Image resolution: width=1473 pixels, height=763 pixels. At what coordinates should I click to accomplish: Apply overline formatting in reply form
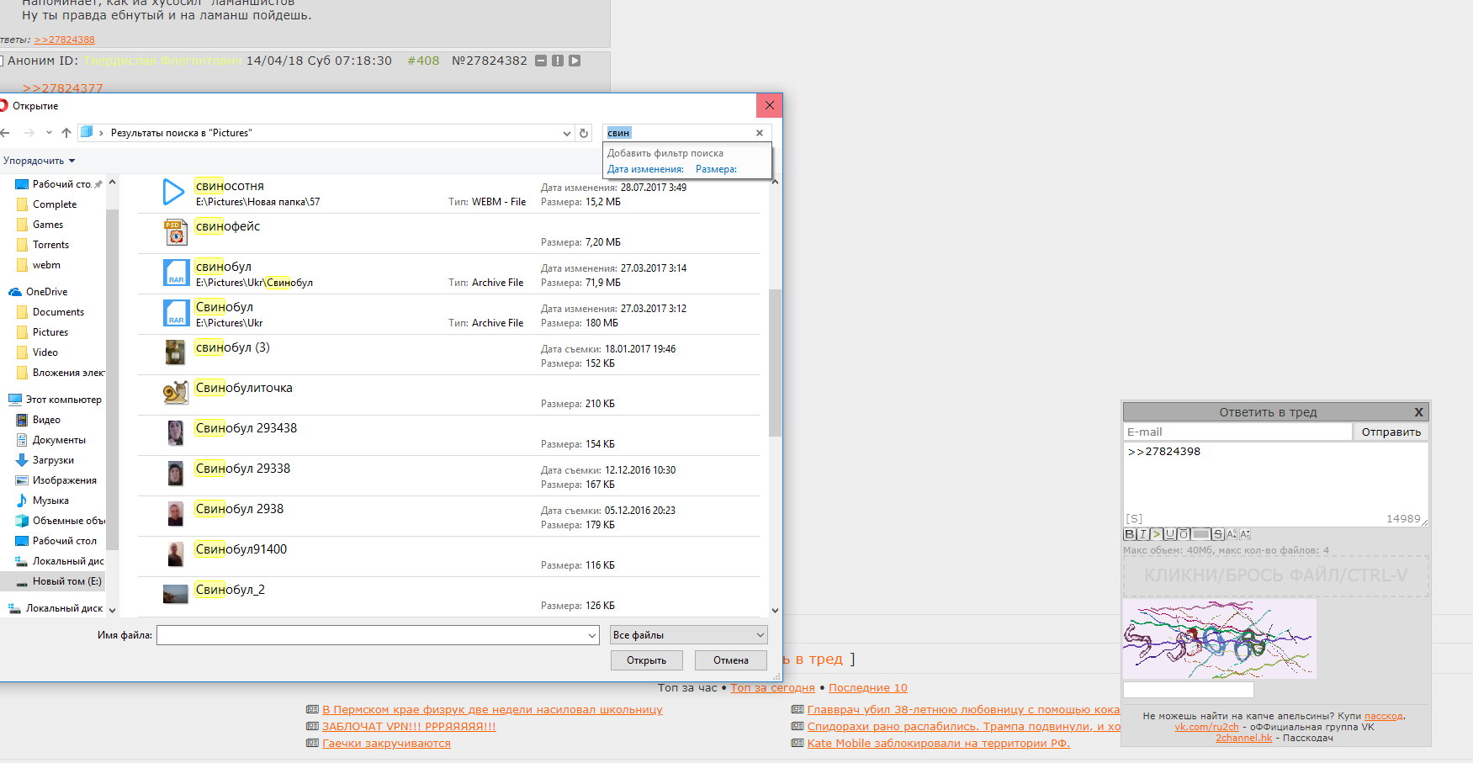1183,534
